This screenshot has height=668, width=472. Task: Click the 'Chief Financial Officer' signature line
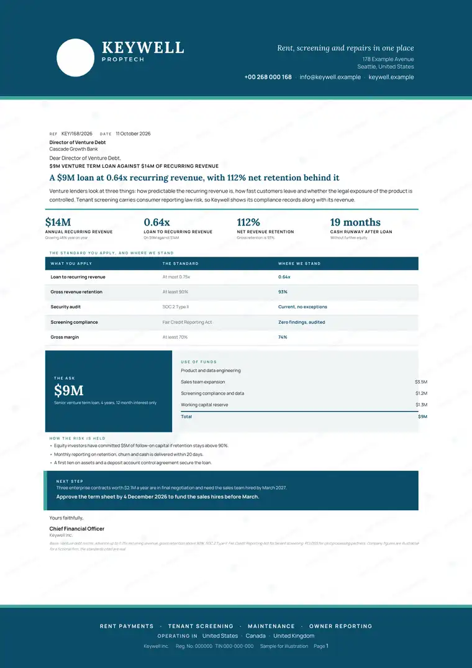coord(77,529)
